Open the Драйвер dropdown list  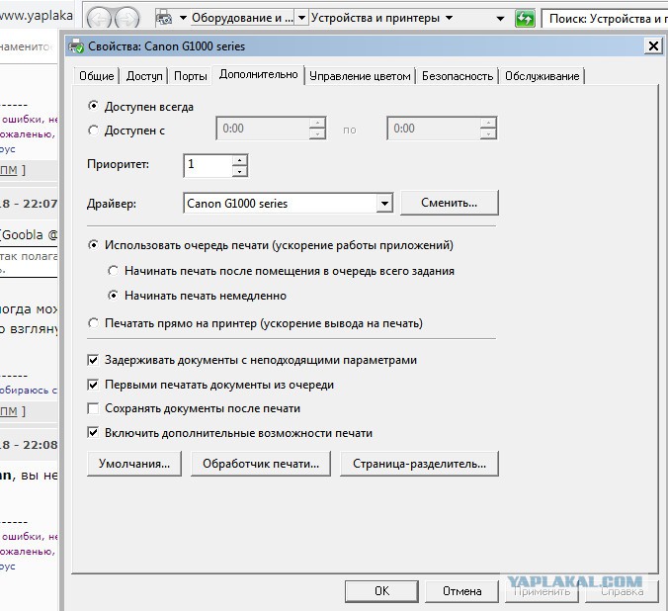(384, 204)
